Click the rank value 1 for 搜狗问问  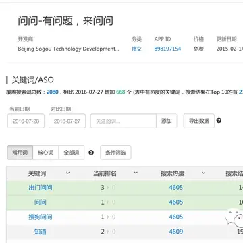click(103, 217)
